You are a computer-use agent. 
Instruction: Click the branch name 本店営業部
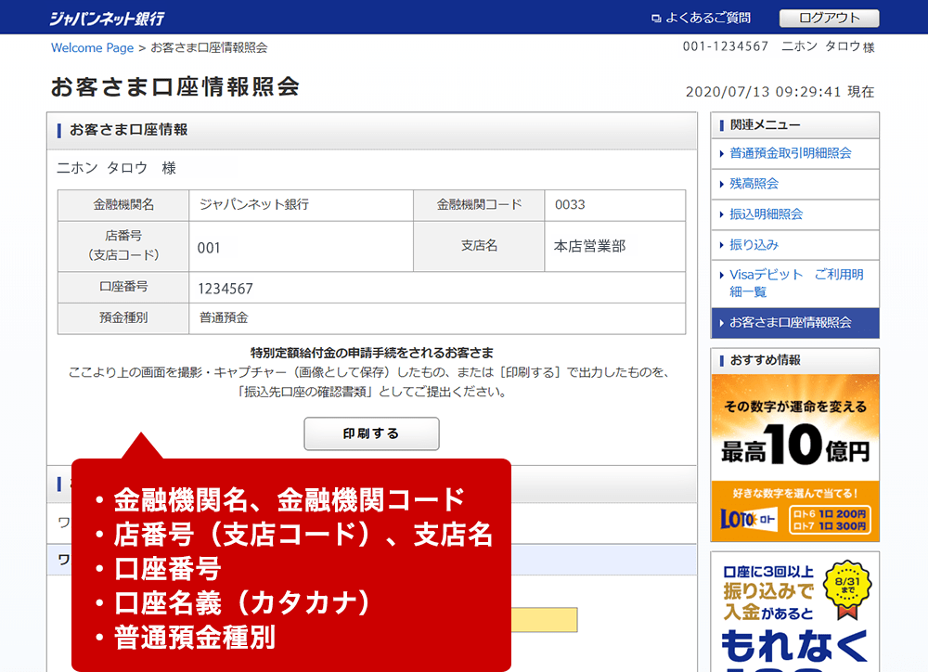pos(589,246)
